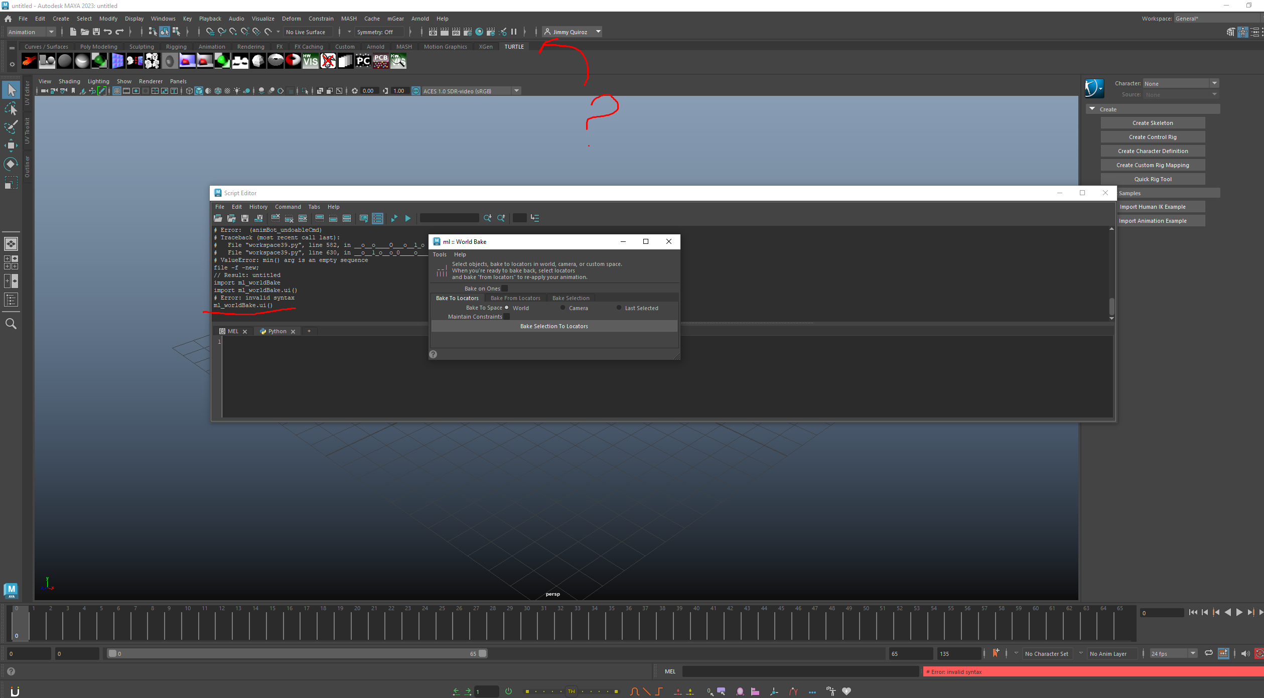The width and height of the screenshot is (1264, 698).
Task: Click Show Line Numbers icon in Script Editor
Action: click(378, 218)
